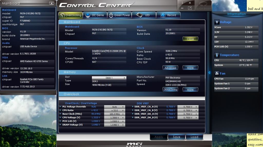
Task: Save the current overclock profile
Action: [x=177, y=137]
